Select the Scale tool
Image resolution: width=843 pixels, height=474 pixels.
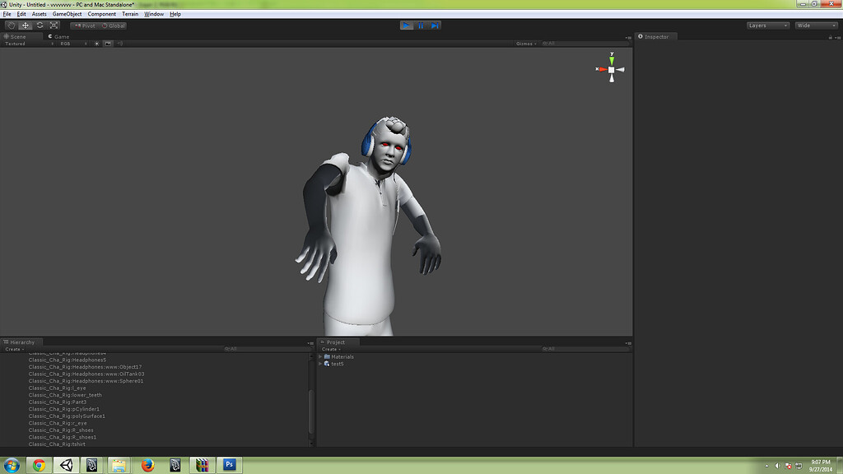coord(54,26)
